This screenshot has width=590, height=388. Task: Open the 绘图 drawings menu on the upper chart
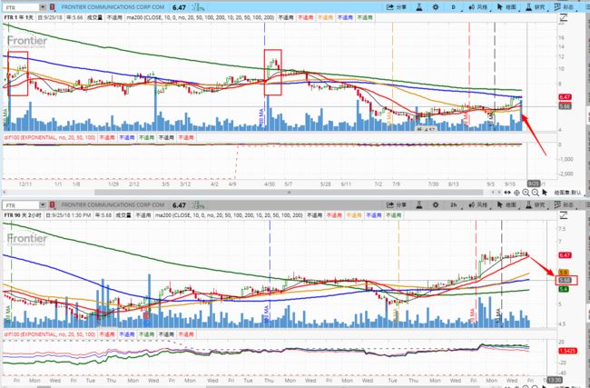(507, 7)
